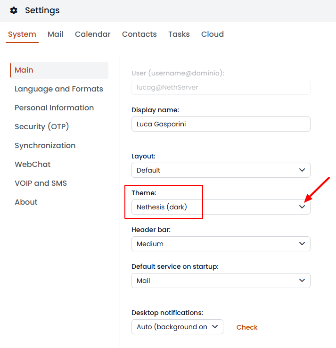Image resolution: width=336 pixels, height=348 pixels.
Task: Click the Display name input field
Action: click(x=221, y=124)
